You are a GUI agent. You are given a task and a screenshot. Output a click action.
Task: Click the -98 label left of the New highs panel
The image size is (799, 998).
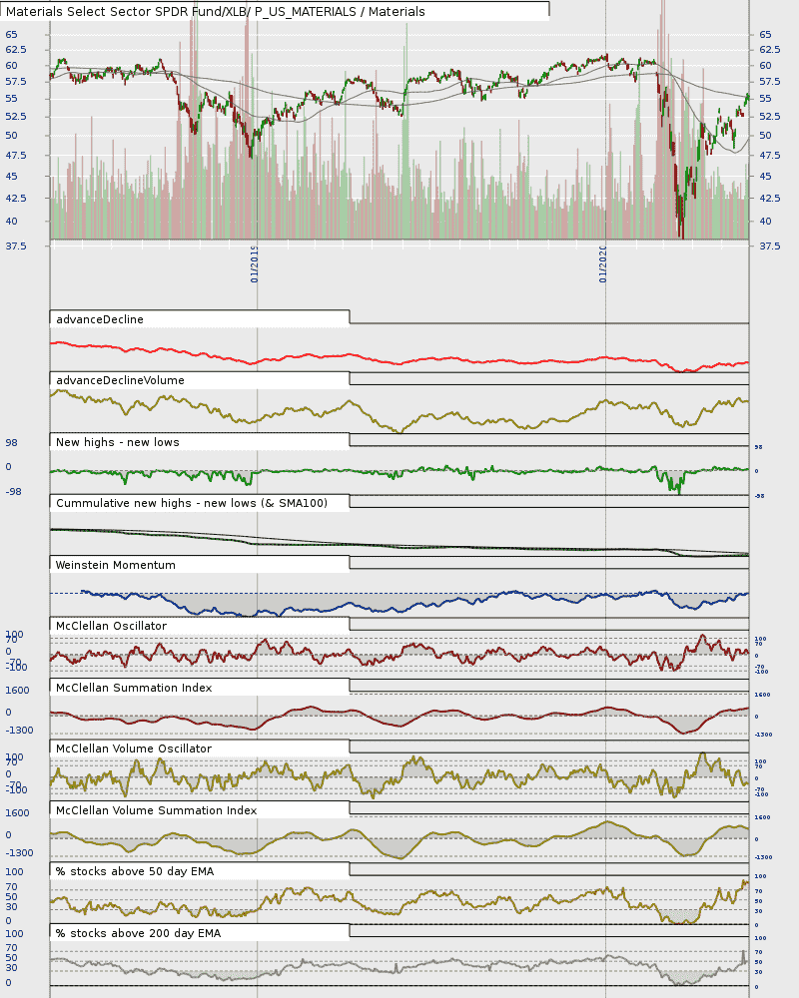pos(13,491)
